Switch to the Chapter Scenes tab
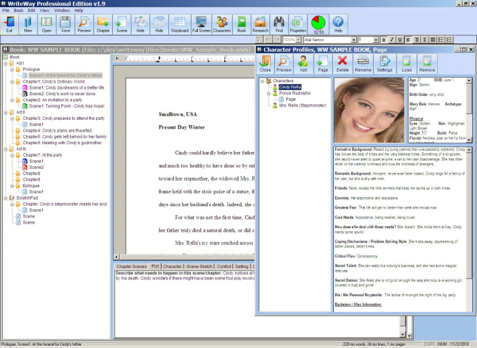 (131, 266)
